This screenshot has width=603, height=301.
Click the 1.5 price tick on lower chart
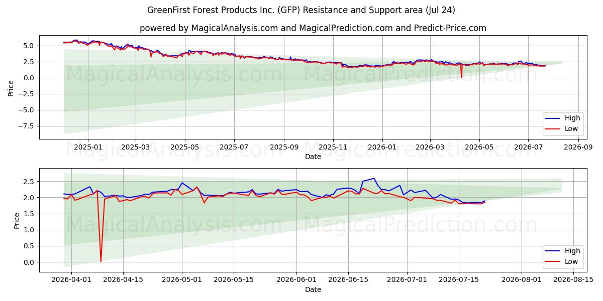[29, 214]
